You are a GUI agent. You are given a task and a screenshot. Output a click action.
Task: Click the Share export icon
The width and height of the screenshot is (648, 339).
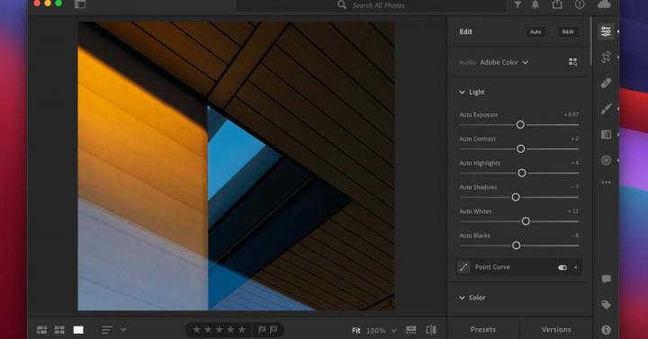click(557, 4)
